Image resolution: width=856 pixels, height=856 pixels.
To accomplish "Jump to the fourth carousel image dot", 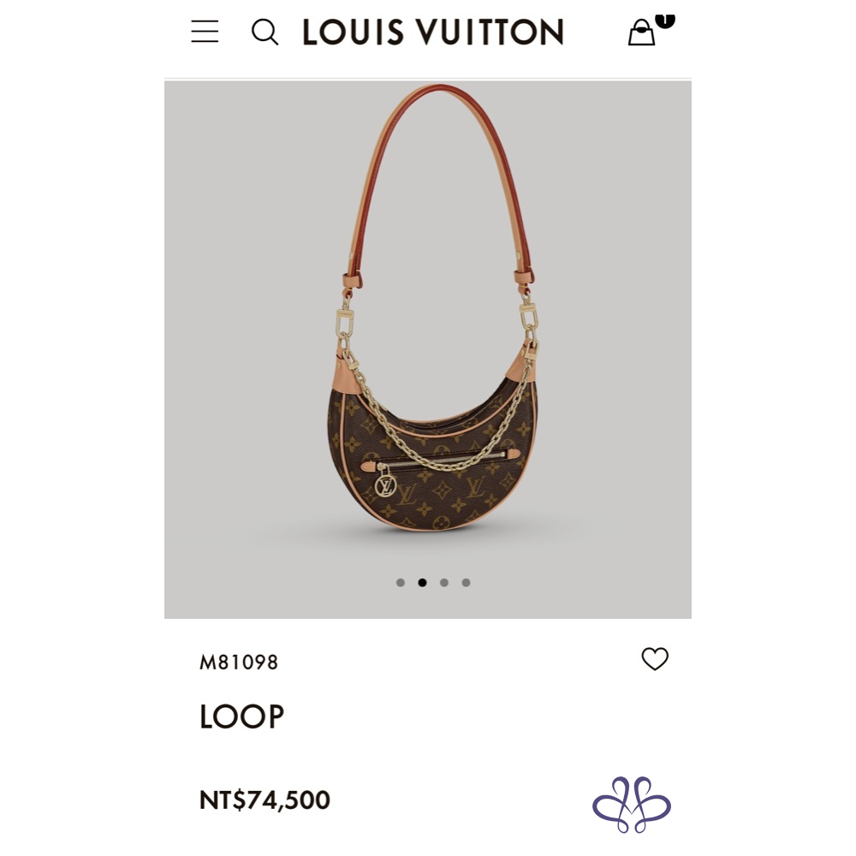I will click(466, 583).
